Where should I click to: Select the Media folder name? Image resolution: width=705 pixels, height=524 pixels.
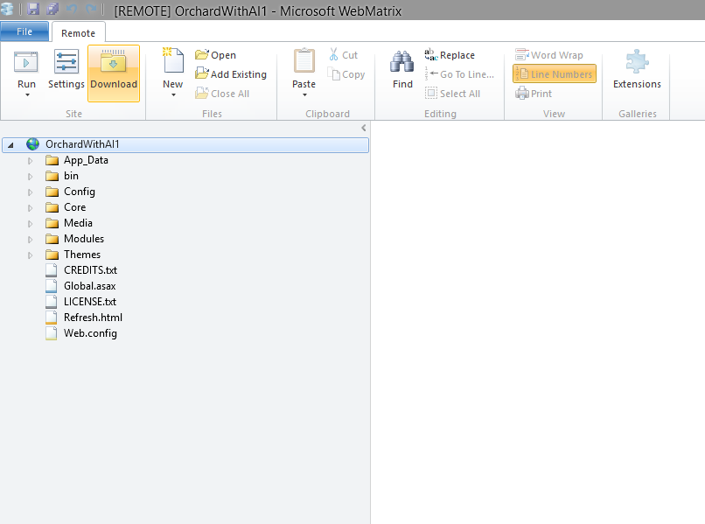point(78,223)
